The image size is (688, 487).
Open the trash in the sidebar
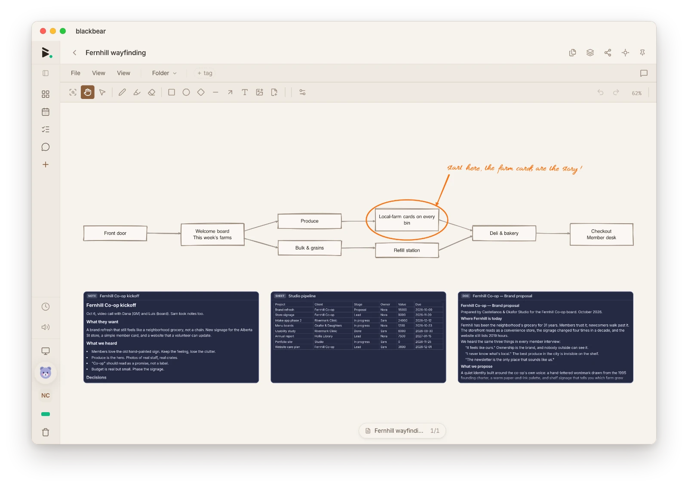[46, 432]
